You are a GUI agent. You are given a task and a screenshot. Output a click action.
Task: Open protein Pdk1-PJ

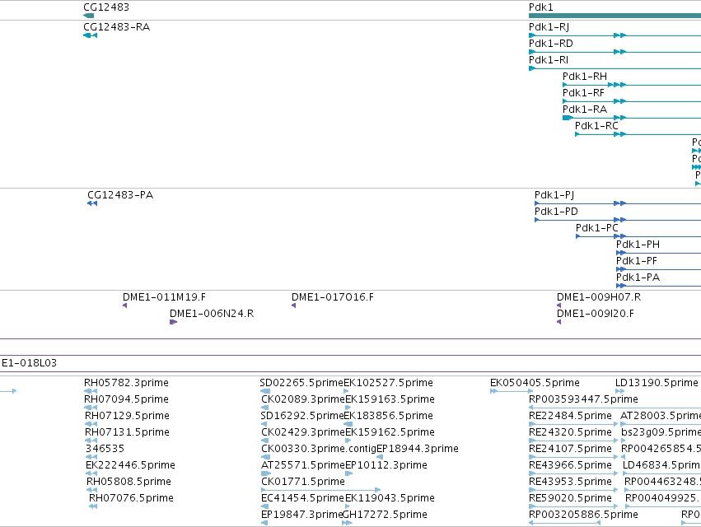[x=554, y=195]
